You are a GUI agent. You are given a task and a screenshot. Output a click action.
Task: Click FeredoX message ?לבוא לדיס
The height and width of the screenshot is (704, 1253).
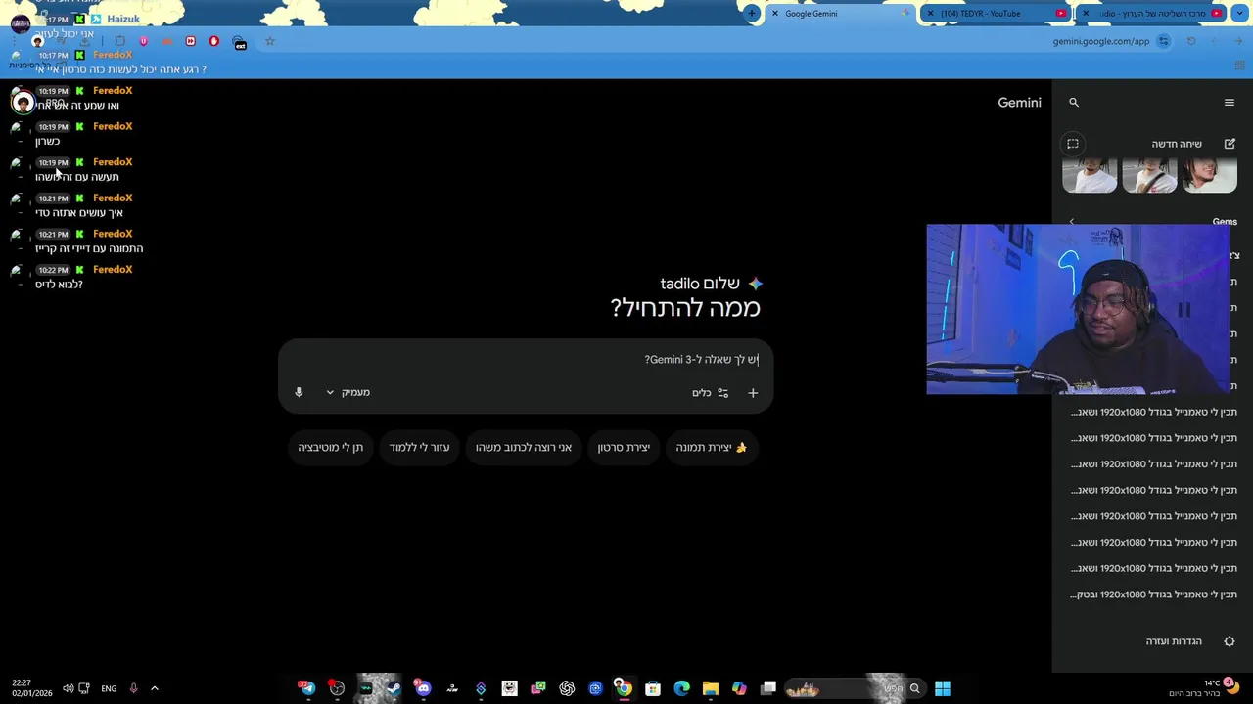pos(59,285)
